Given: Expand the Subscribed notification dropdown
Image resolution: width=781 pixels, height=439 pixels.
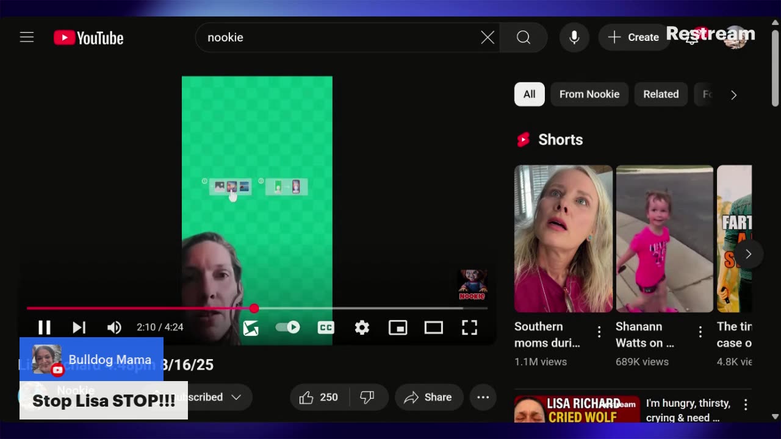Looking at the screenshot, I should [x=236, y=398].
